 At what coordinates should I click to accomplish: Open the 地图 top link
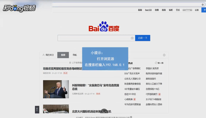(x=157, y=10)
